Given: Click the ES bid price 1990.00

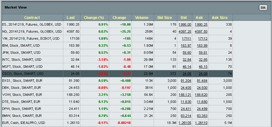Looking at the screenshot, I should (x=185, y=25).
